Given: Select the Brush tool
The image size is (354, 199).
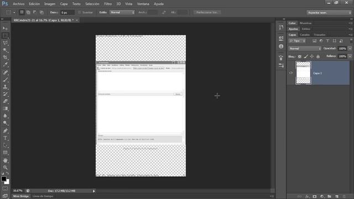Looking at the screenshot, I should tap(5, 80).
